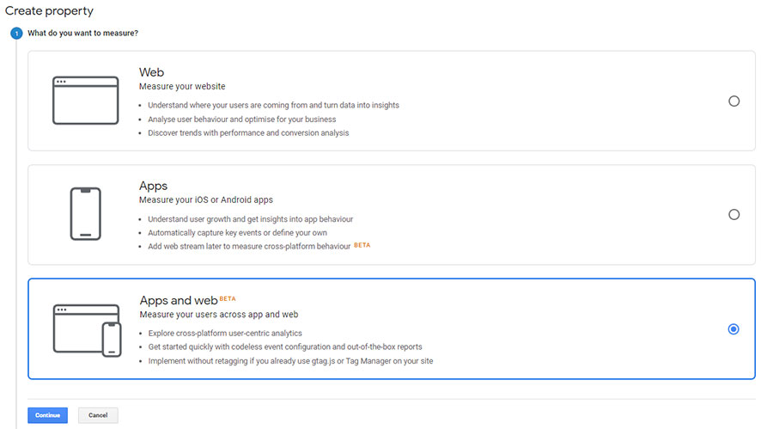Screen dimensions: 773x429
Task: Click 'Discover trends with performance' bullet
Action: tap(248, 132)
